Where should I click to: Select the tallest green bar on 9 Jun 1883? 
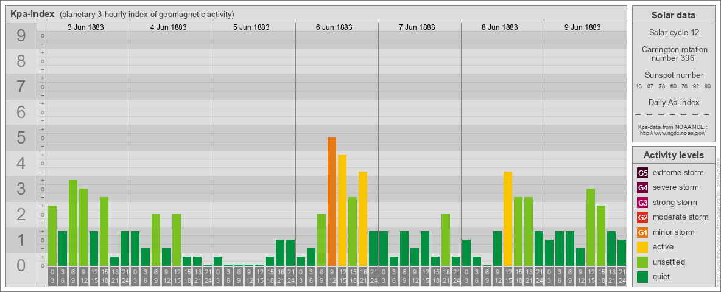tap(591, 227)
